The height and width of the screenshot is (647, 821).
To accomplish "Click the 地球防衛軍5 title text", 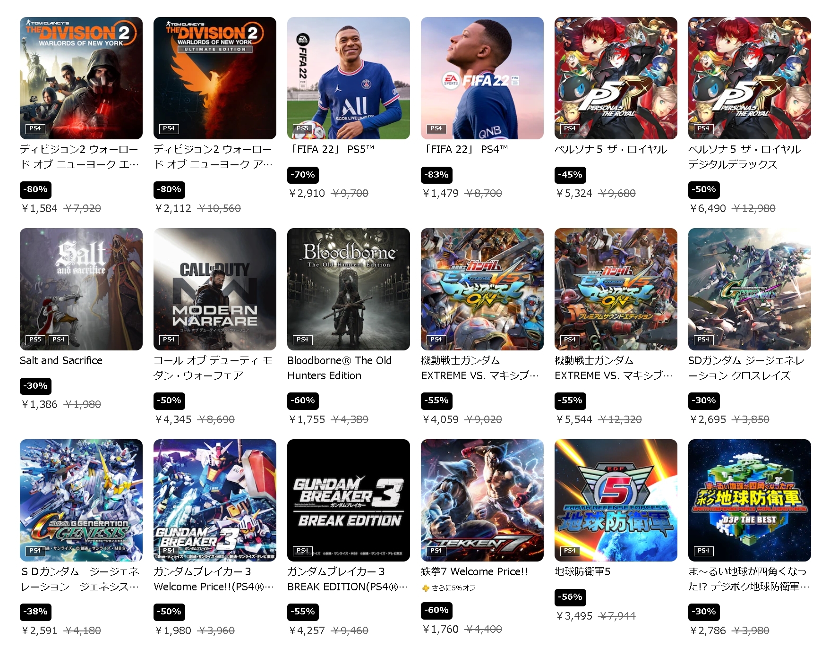I will pyautogui.click(x=582, y=571).
